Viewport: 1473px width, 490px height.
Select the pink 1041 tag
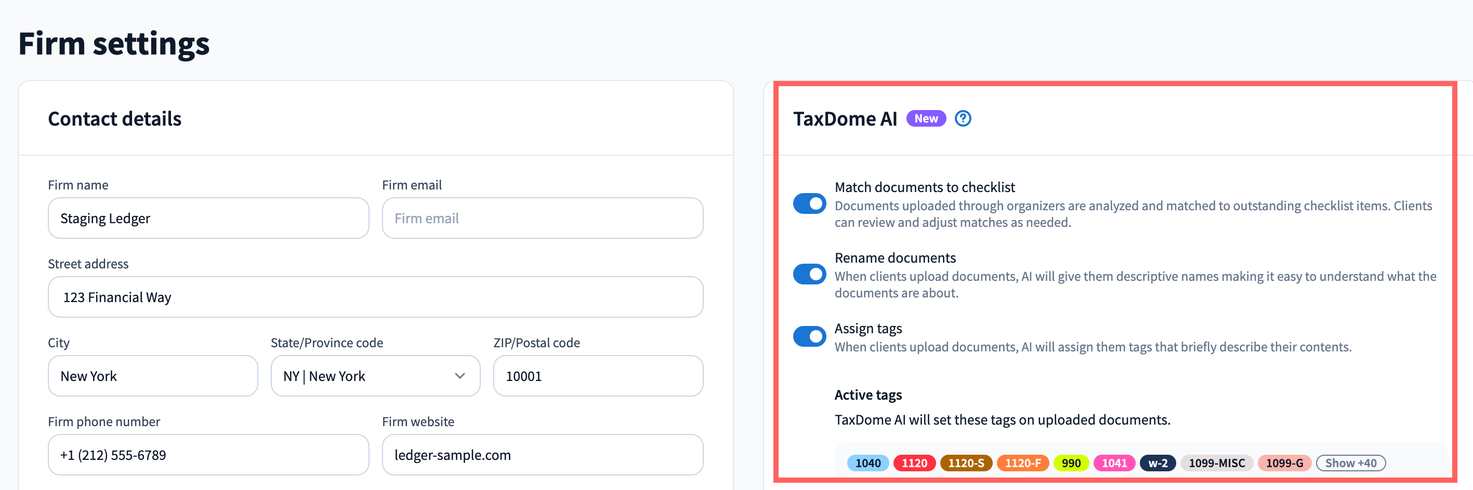tap(1114, 463)
